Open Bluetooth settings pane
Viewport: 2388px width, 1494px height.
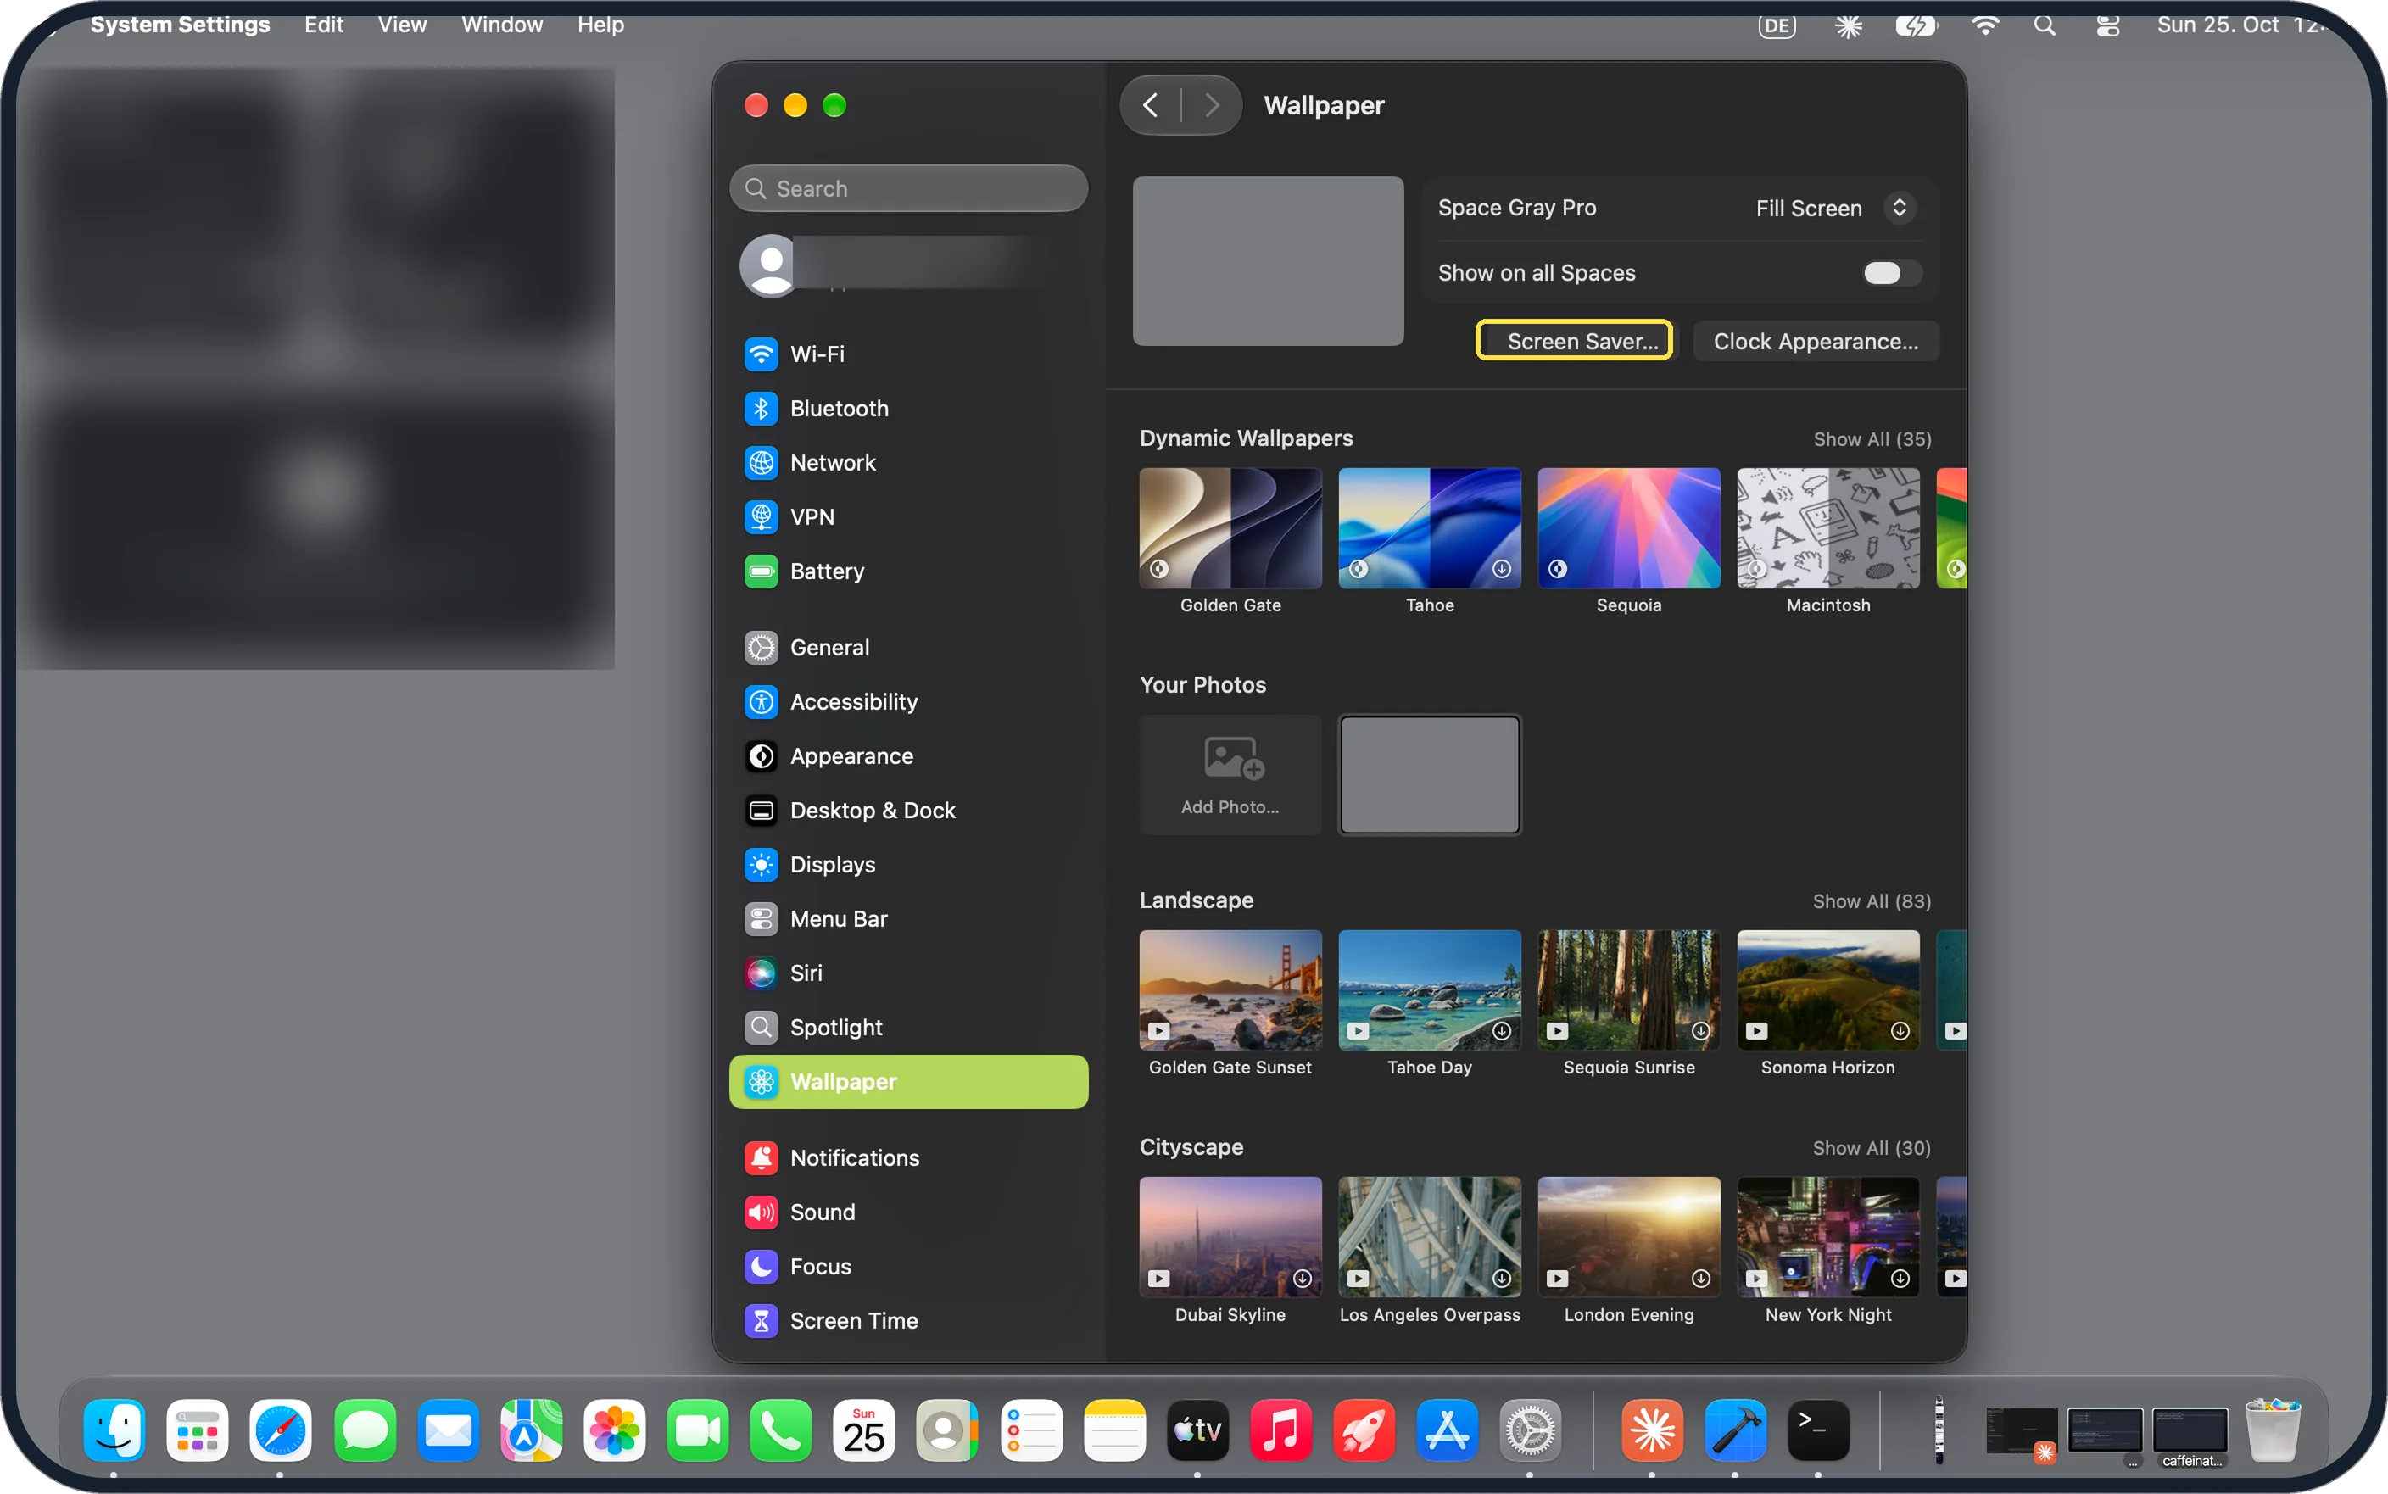[908, 408]
